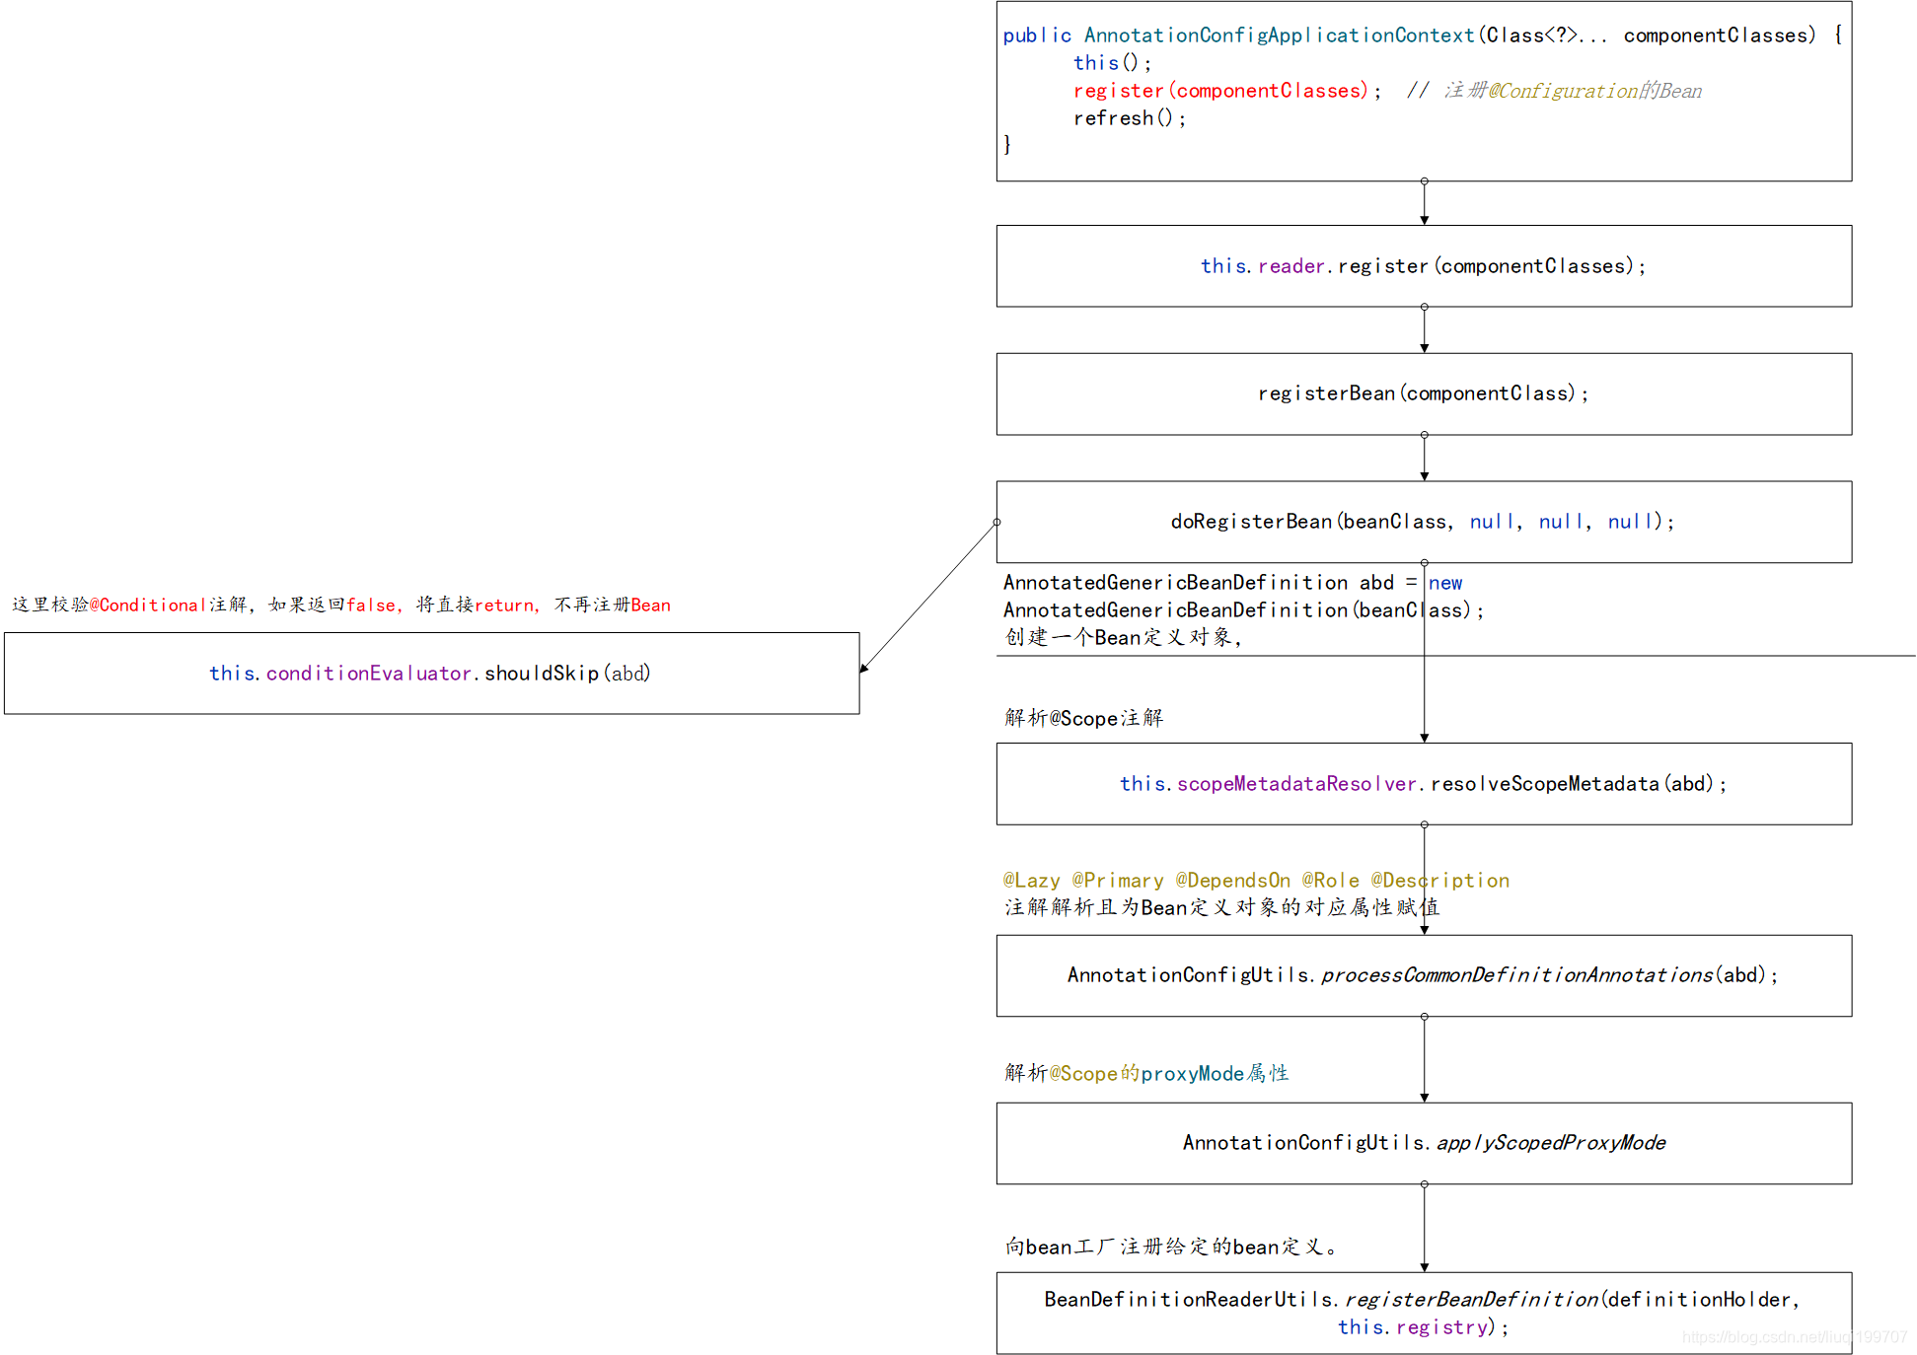Click the processCommonDefinitionAnnotations(abd) box
1917x1355 pixels.
(x=1424, y=975)
